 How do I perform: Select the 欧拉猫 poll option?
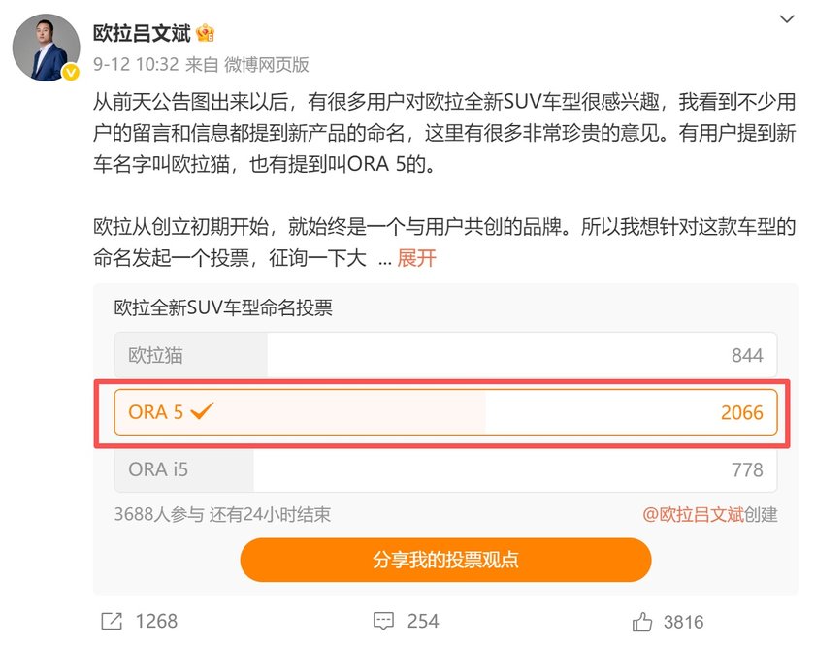445,356
